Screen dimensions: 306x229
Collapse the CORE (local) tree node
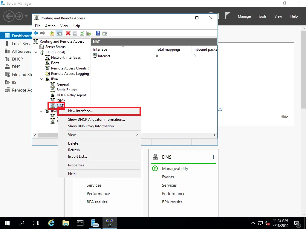pos(36,52)
